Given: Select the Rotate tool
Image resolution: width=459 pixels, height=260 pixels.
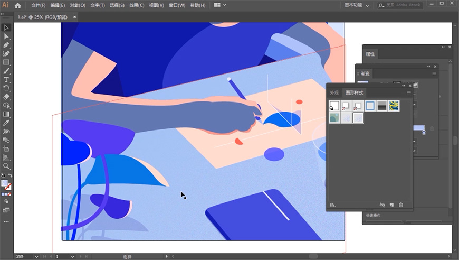Looking at the screenshot, I should click(x=6, y=88).
